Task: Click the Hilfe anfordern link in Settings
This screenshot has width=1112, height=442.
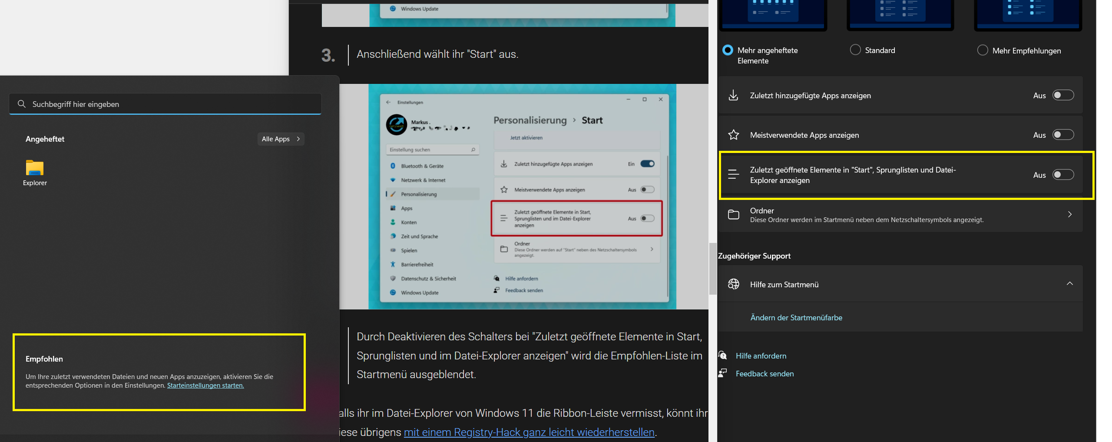Action: 761,356
